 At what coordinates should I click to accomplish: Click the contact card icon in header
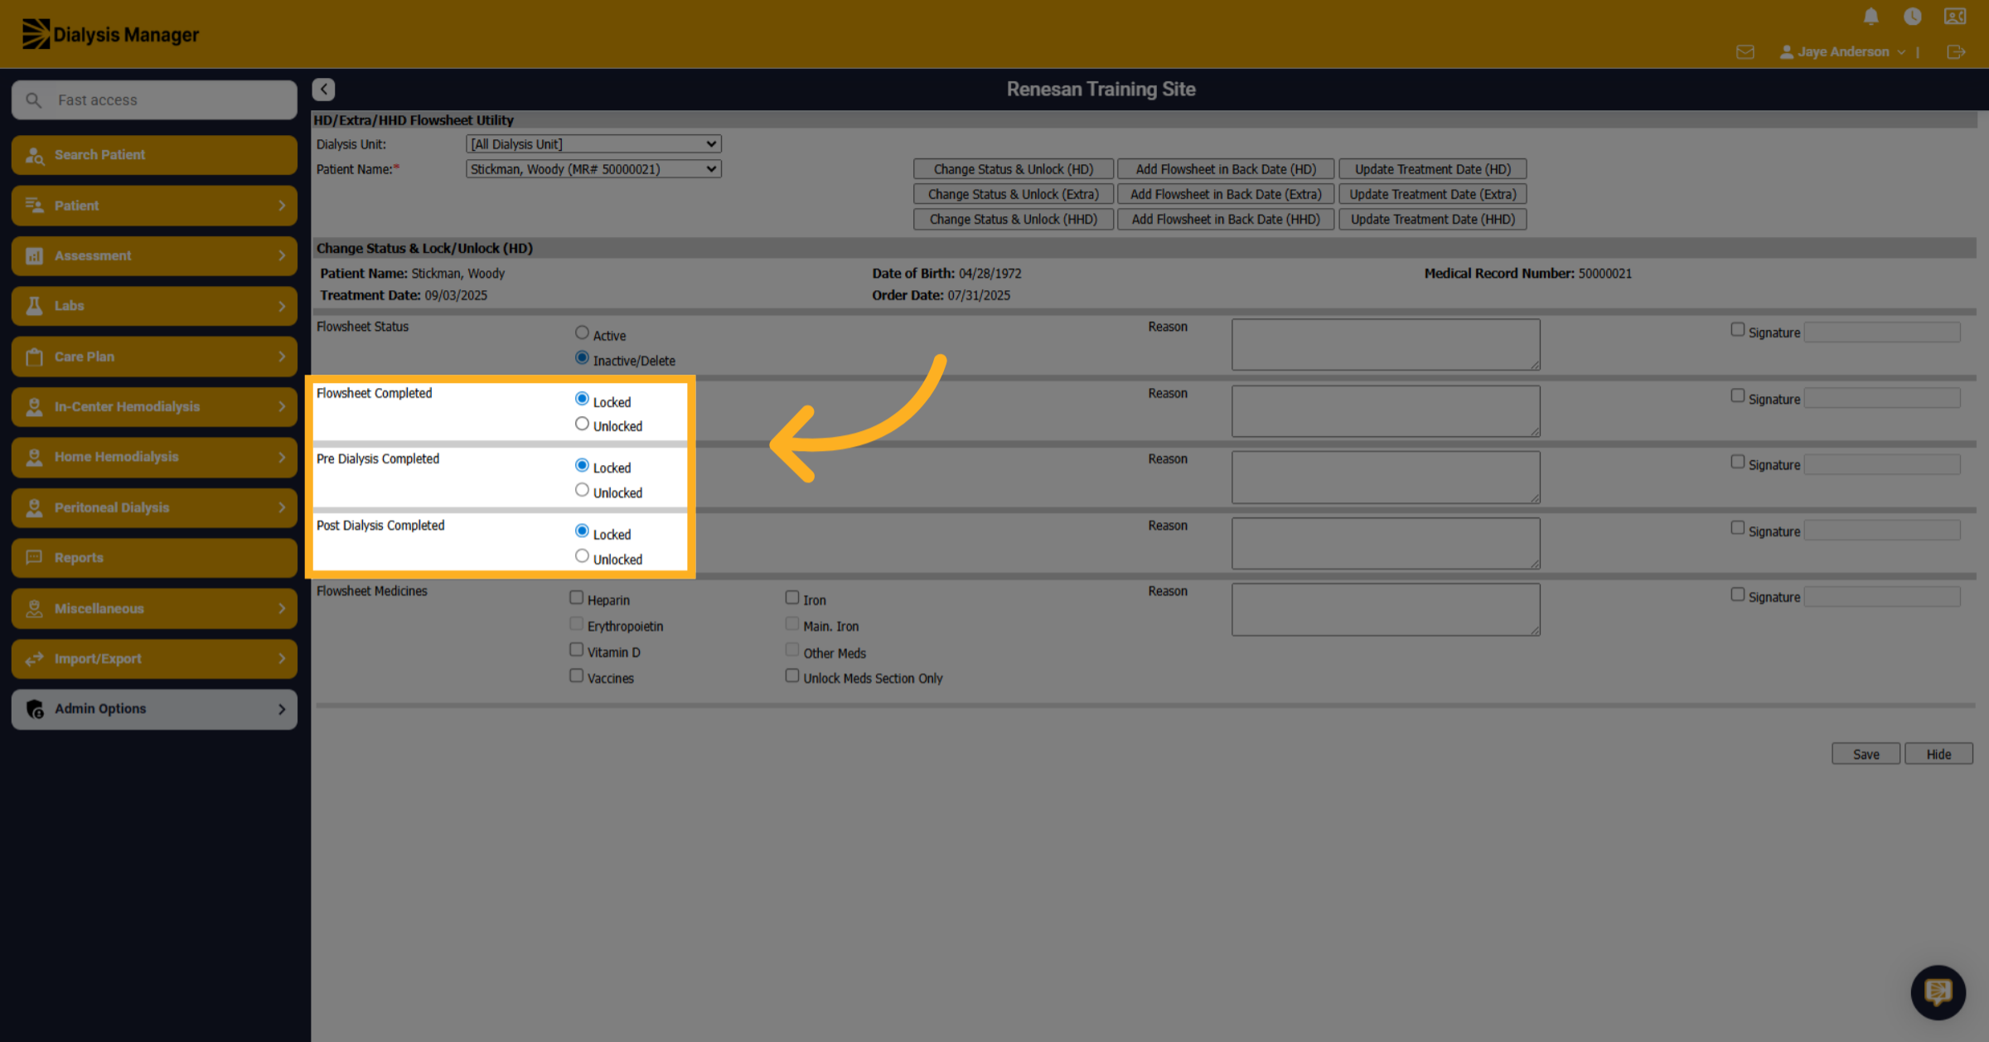point(1955,17)
